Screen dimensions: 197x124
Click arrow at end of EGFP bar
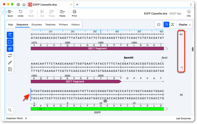click(167, 109)
